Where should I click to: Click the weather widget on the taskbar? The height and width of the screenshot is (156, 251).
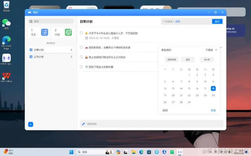8,152
